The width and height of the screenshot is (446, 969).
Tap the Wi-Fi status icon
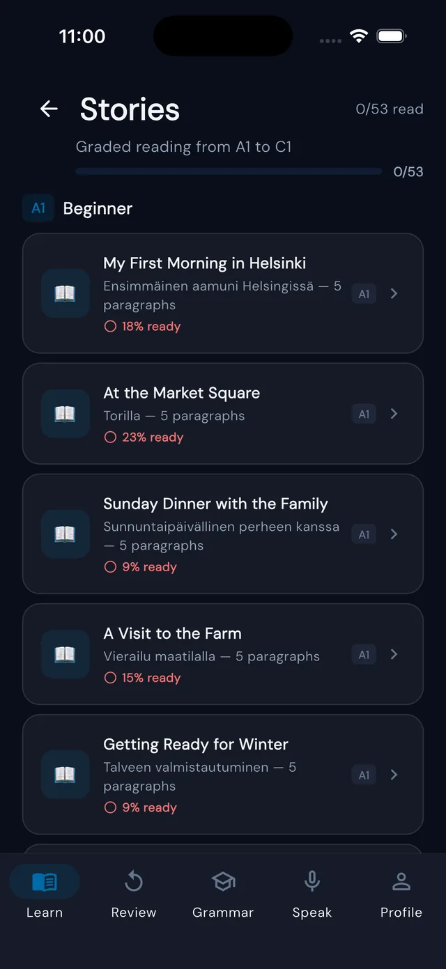pyautogui.click(x=359, y=36)
